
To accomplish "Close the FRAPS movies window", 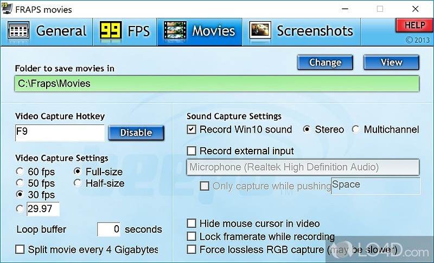I will (415, 9).
